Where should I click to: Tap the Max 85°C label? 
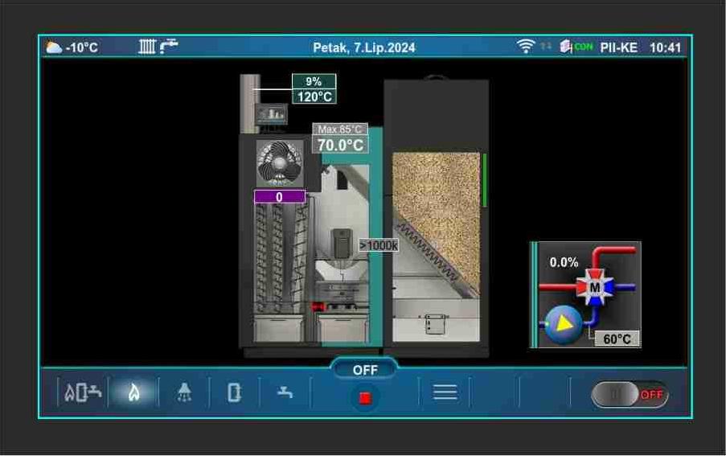tap(340, 129)
